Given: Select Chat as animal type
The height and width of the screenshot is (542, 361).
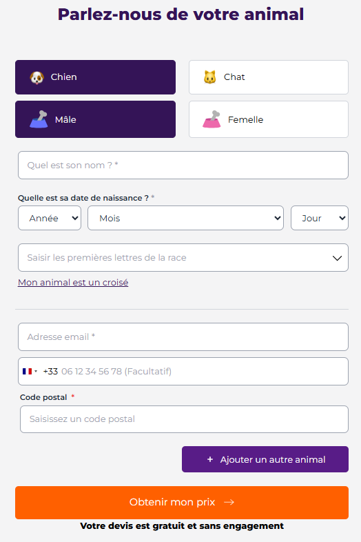Looking at the screenshot, I should pyautogui.click(x=269, y=77).
